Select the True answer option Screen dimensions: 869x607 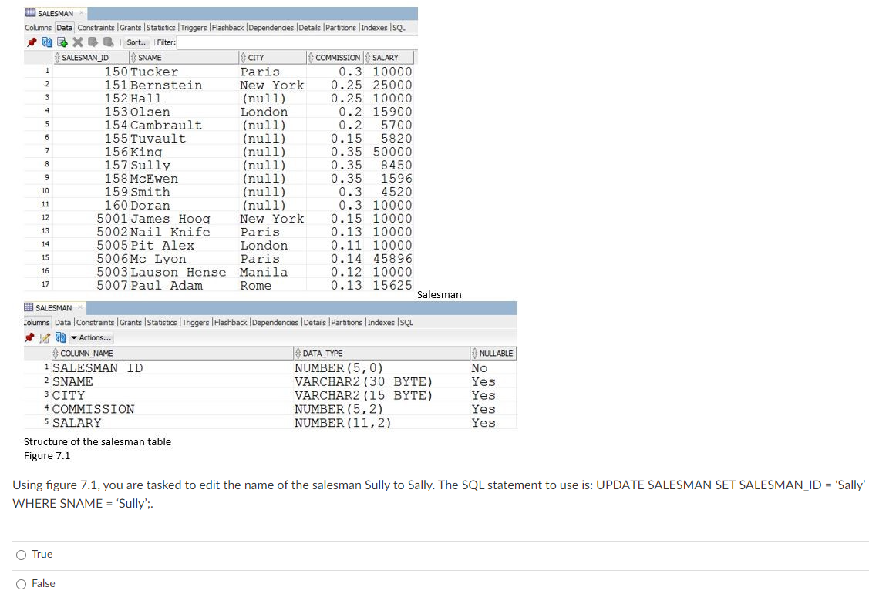click(x=22, y=554)
